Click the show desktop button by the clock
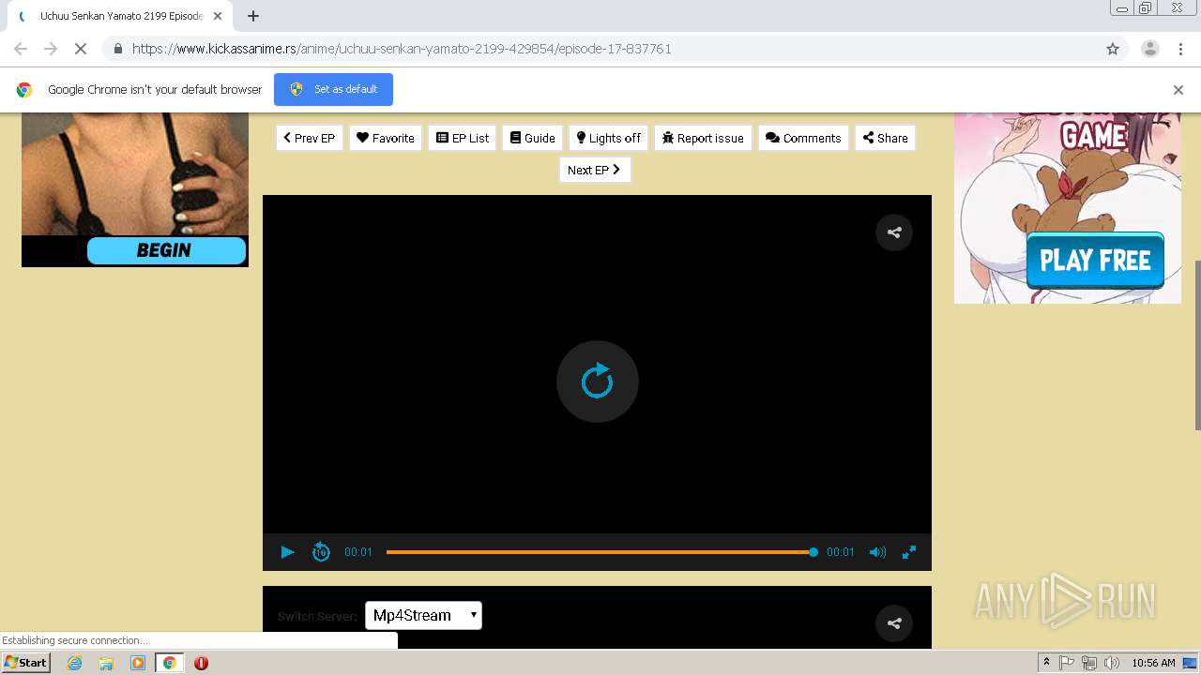The image size is (1201, 675). tap(1191, 663)
